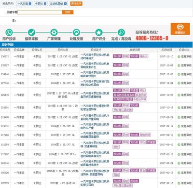
Task: Click green status icon in 2017-09-13 row
Action: click(x=179, y=135)
